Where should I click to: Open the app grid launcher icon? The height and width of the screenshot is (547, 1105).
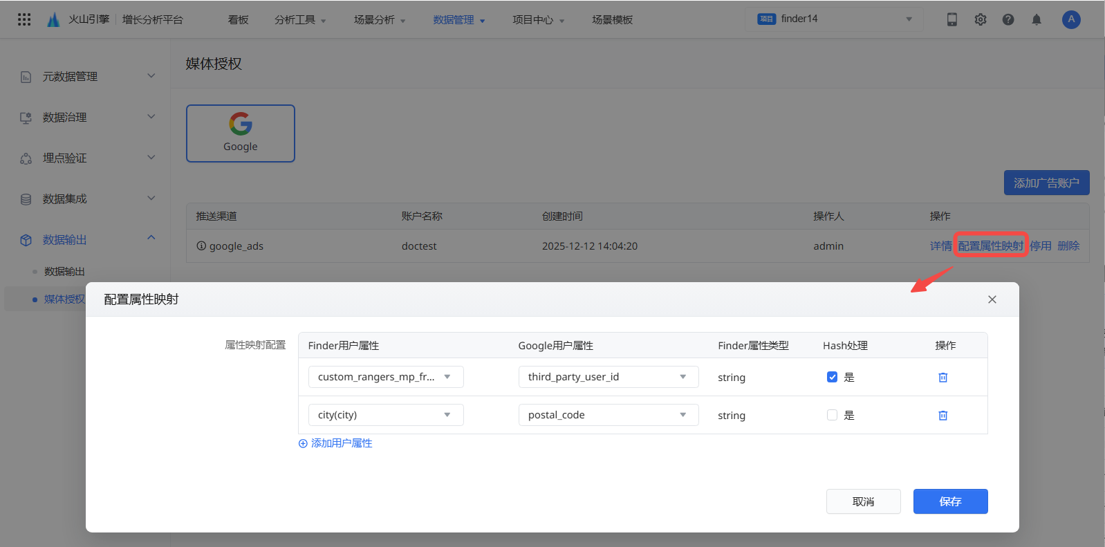click(x=24, y=19)
